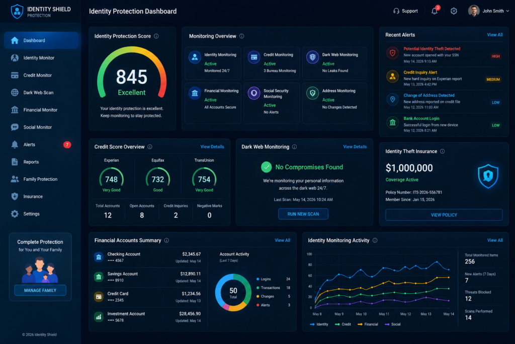The image size is (515, 344).
Task: Toggle the Financial series in chart legend
Action: click(x=368, y=324)
